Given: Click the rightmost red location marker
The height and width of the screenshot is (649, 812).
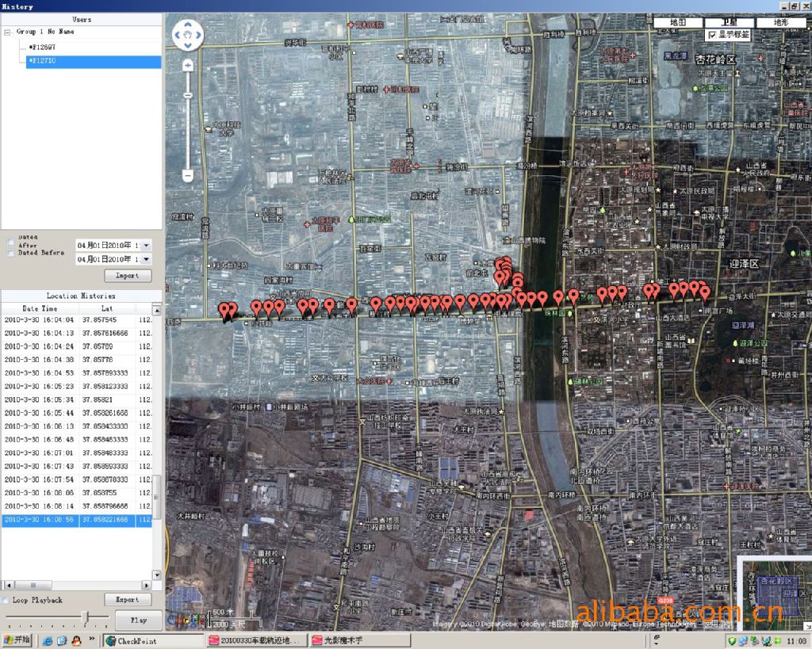Looking at the screenshot, I should coord(705,292).
